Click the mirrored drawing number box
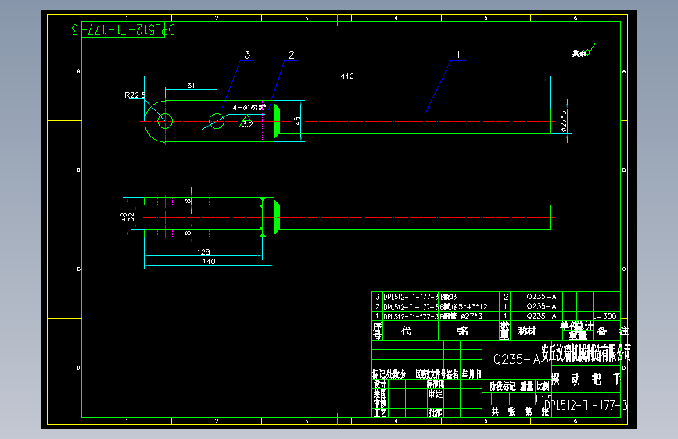Image resolution: width=678 pixels, height=439 pixels. (x=124, y=30)
